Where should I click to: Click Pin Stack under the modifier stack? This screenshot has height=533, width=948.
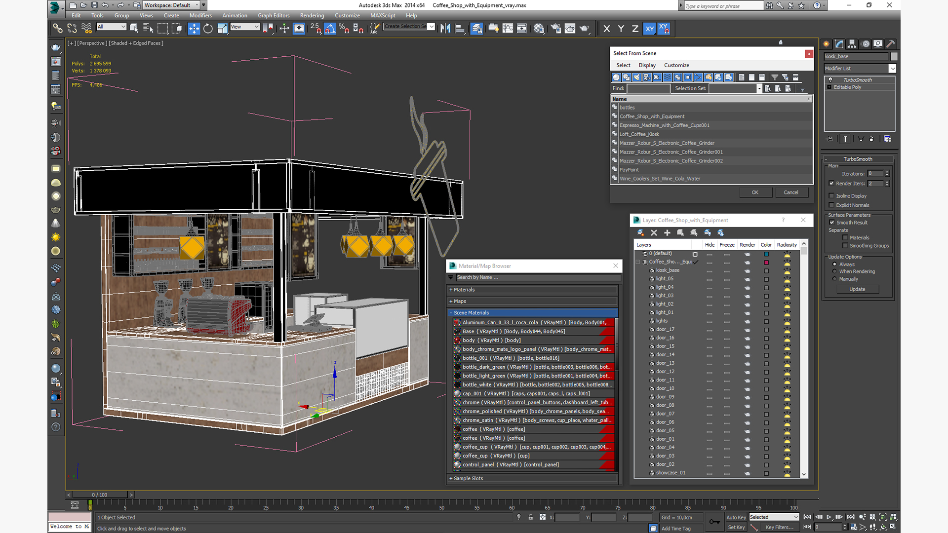829,139
